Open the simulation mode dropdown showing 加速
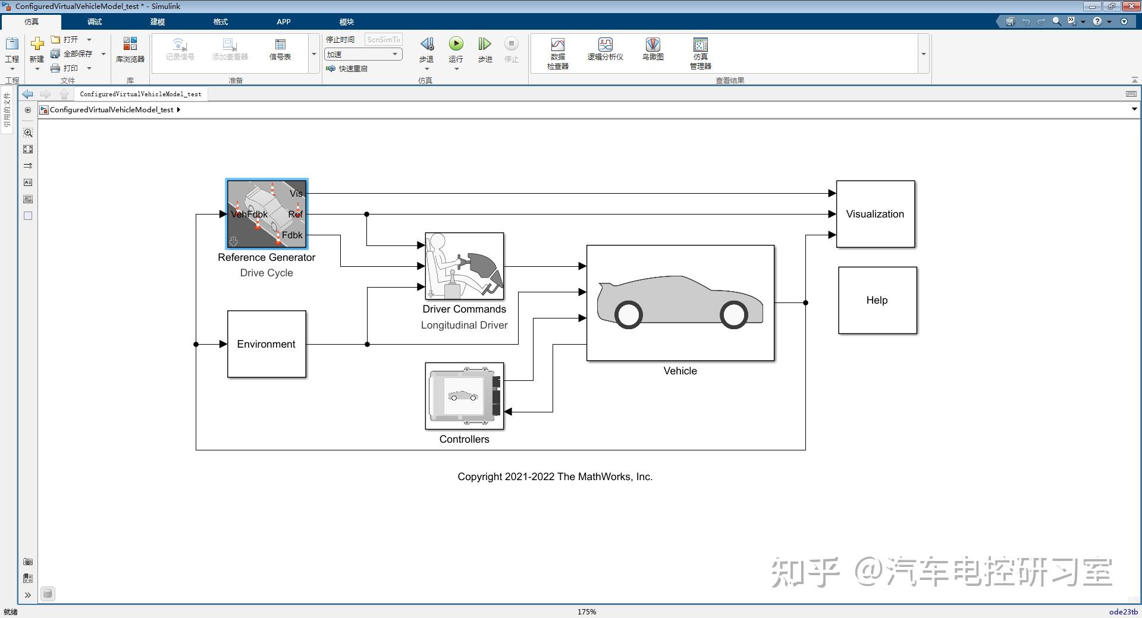 [x=394, y=54]
